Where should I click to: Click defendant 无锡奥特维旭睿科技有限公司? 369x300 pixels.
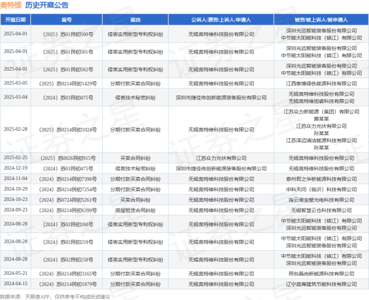click(321, 101)
